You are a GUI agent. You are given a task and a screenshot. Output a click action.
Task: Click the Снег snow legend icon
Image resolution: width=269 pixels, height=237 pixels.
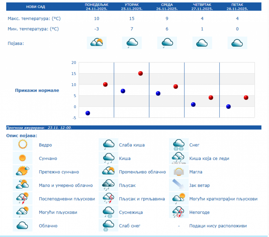click(179, 145)
